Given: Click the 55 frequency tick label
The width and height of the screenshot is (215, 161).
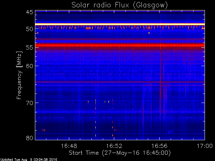Looking at the screenshot, I should point(30,48).
